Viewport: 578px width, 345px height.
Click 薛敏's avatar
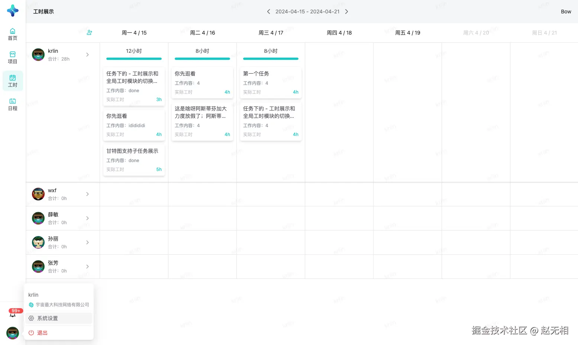click(x=38, y=218)
